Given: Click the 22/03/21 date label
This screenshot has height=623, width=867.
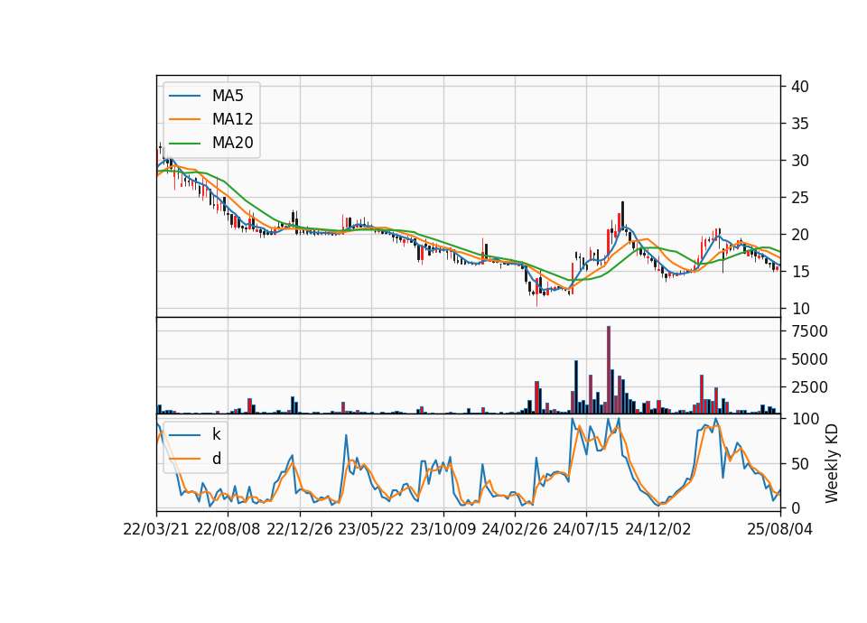Looking at the screenshot, I should [156, 529].
